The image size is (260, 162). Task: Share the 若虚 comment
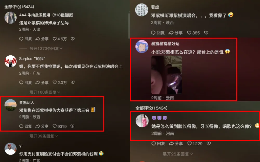175,33
